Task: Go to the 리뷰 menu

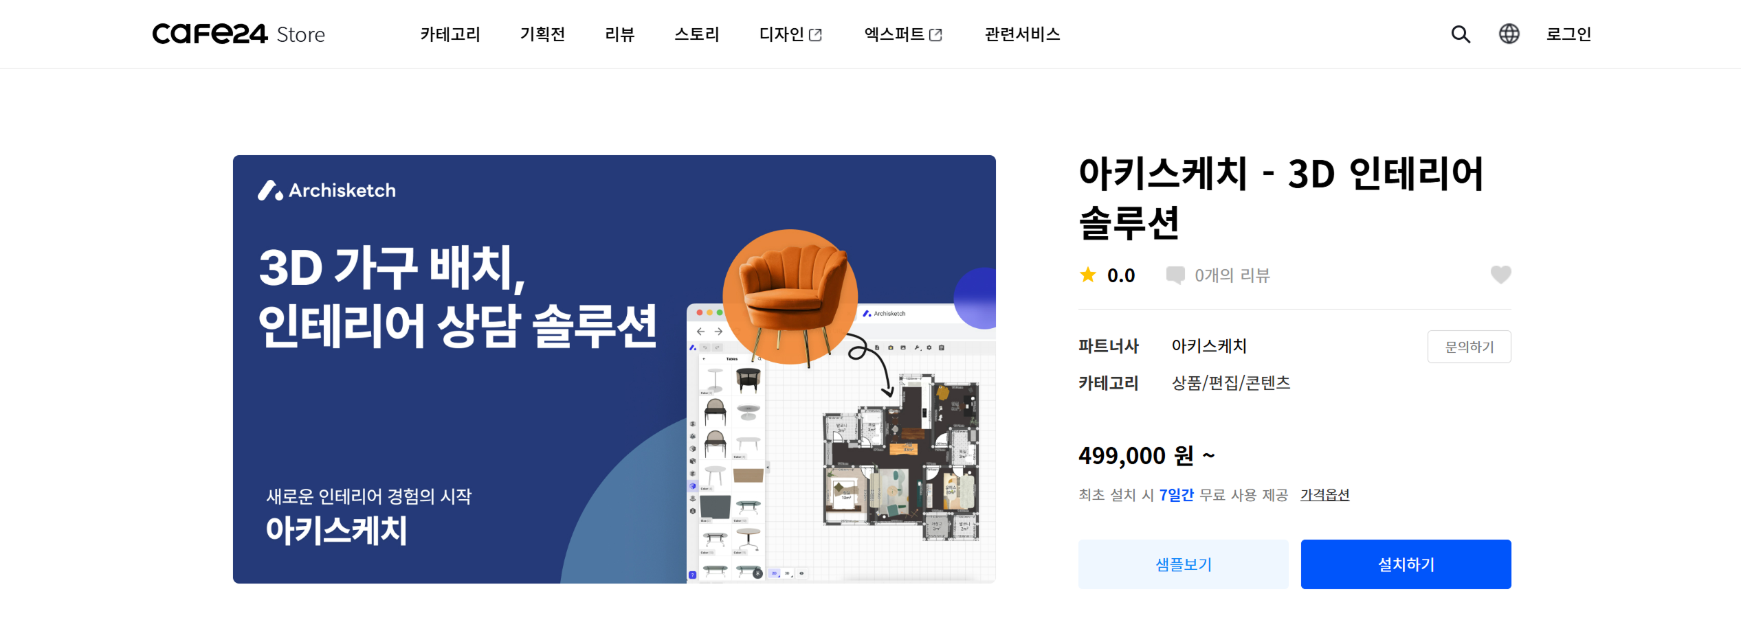Action: pos(619,34)
